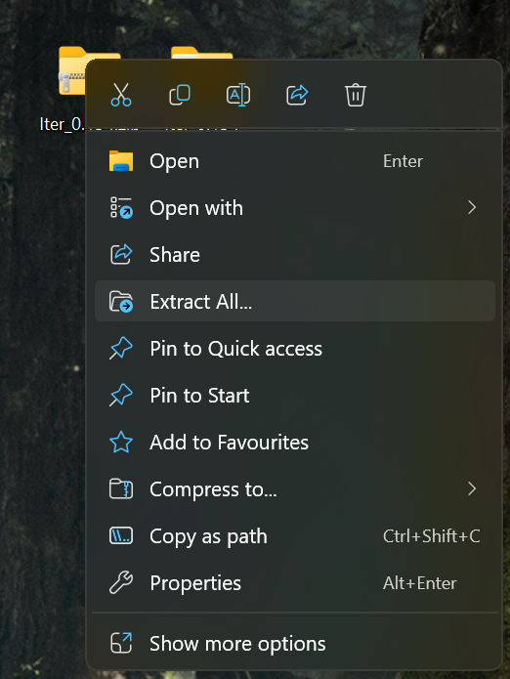510x679 pixels.
Task: Click the Copy icon in menu header
Action: (180, 95)
